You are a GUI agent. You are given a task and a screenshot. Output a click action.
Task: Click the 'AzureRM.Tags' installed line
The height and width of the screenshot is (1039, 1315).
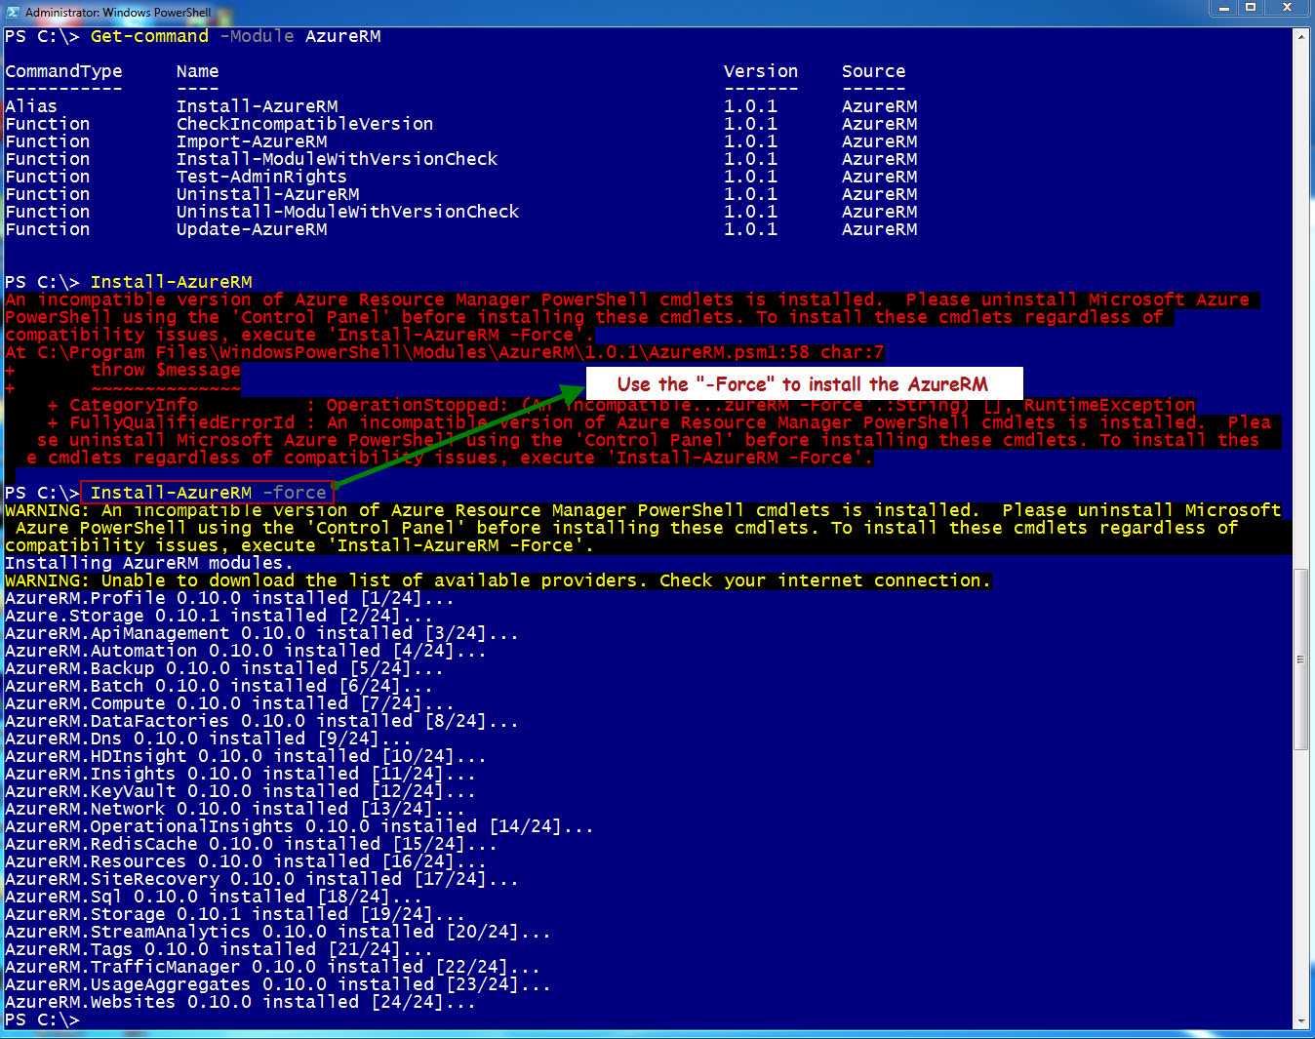[x=219, y=949]
